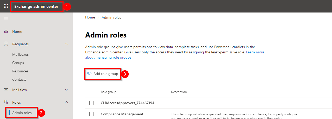Open the Compliance Management role group

(x=122, y=114)
